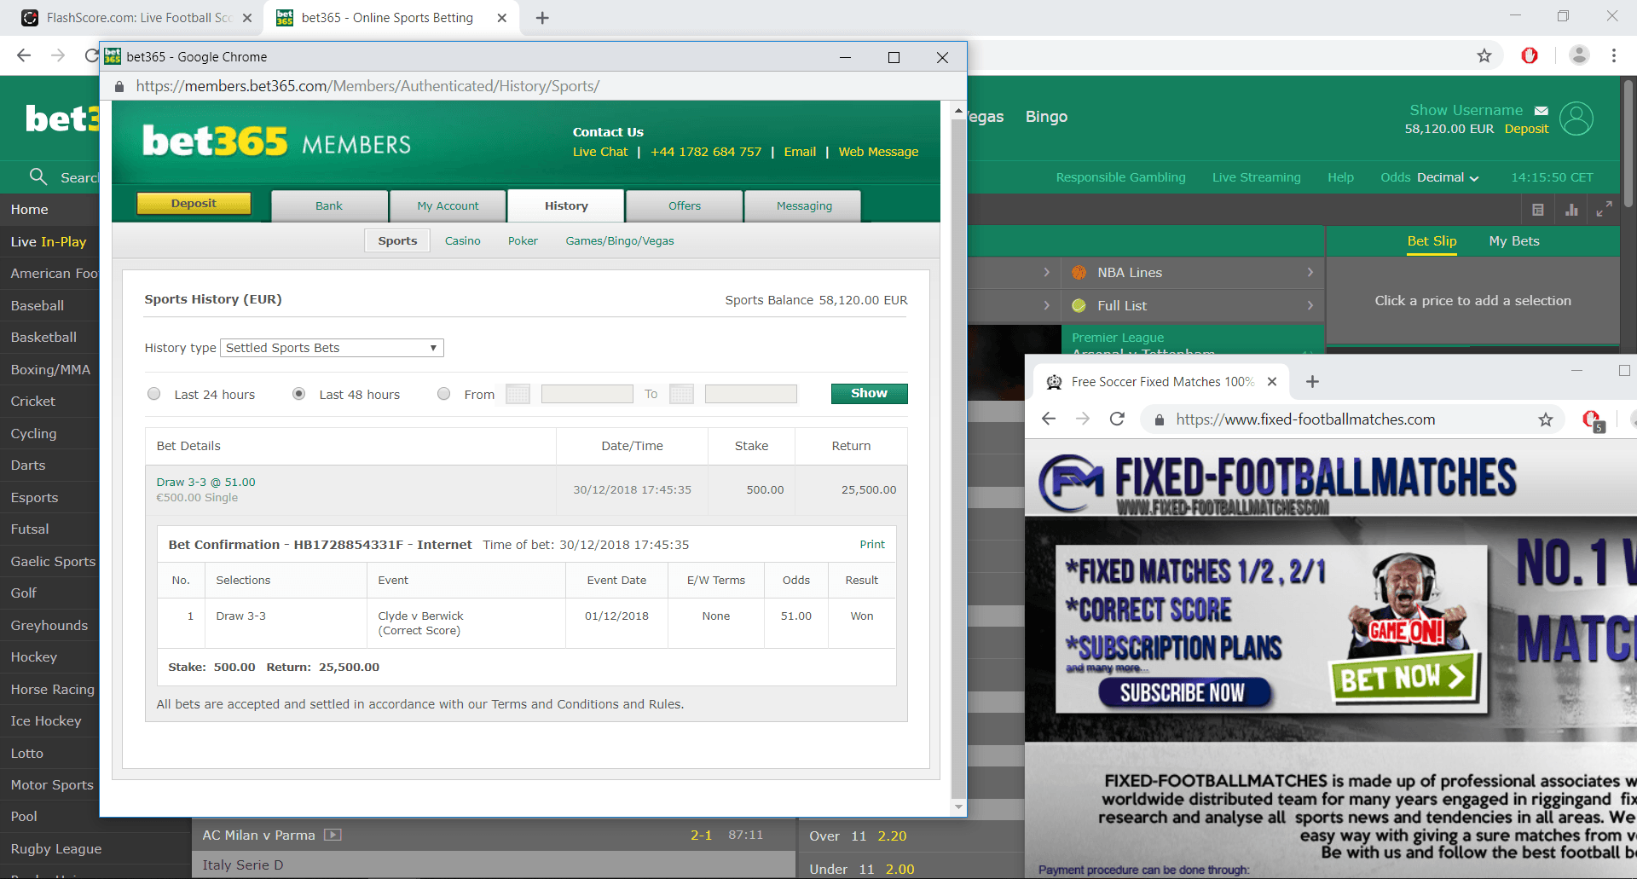The height and width of the screenshot is (879, 1637).
Task: Switch to the My Bets tab
Action: [x=1514, y=241]
